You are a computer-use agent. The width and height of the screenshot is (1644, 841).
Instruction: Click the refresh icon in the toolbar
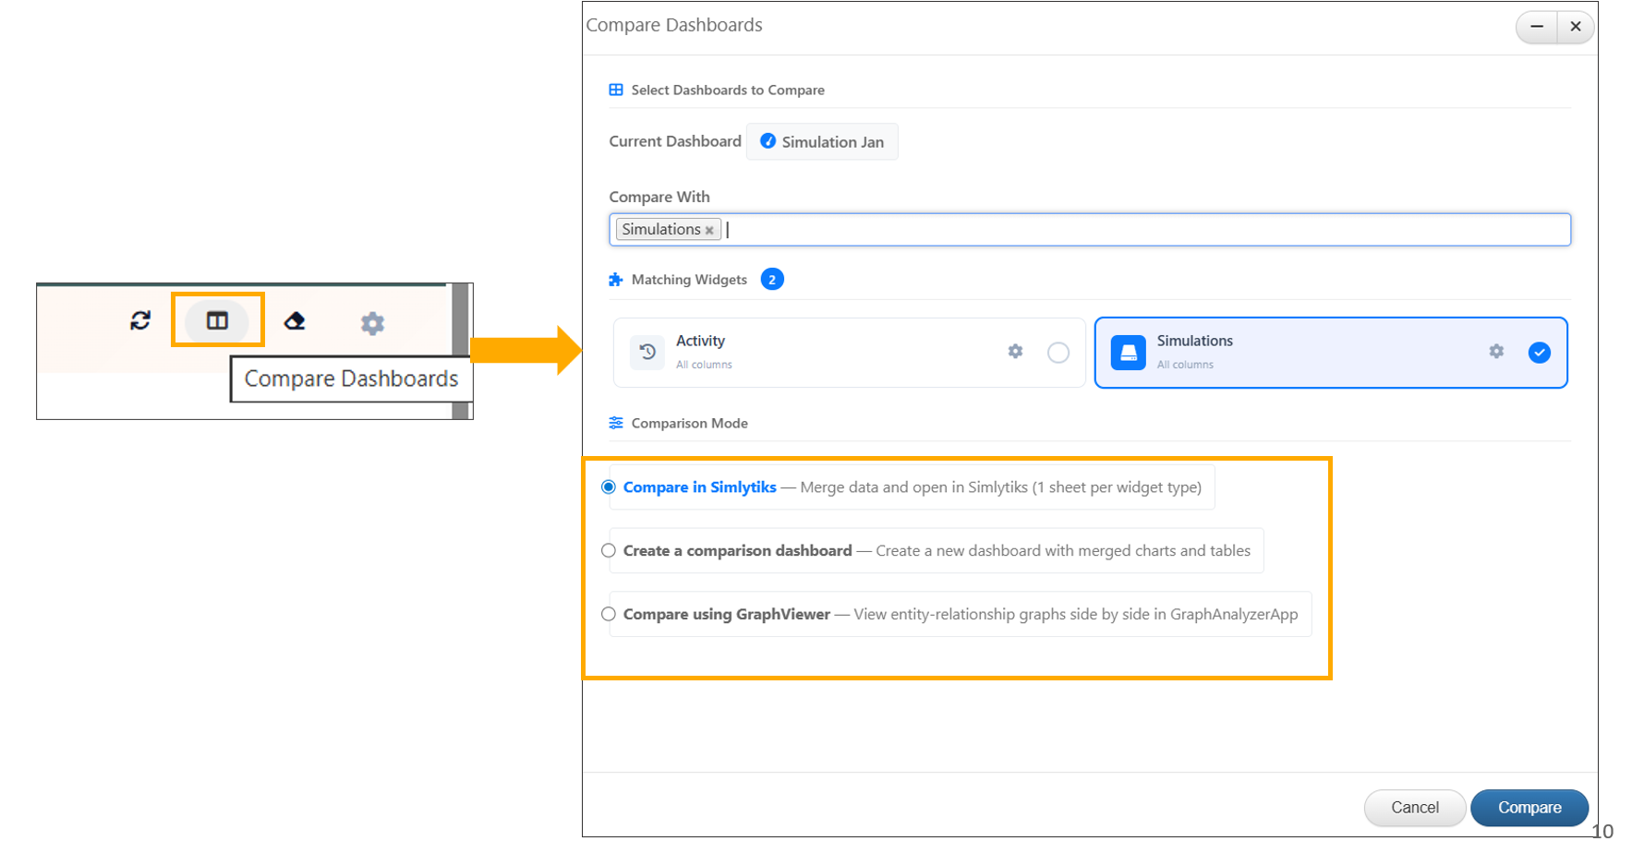point(140,320)
